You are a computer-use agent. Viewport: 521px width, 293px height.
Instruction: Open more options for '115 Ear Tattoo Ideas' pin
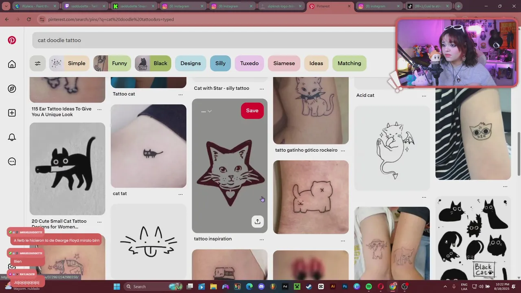click(x=99, y=109)
